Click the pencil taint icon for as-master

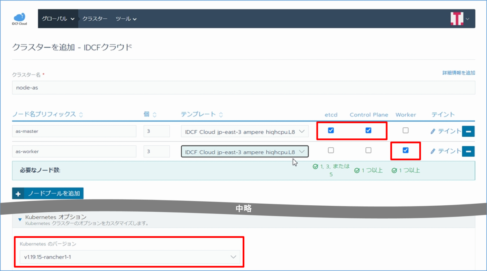point(433,131)
